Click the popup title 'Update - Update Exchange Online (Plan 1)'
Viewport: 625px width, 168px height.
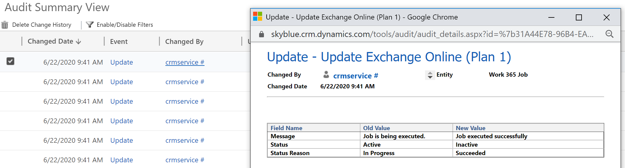(x=389, y=57)
